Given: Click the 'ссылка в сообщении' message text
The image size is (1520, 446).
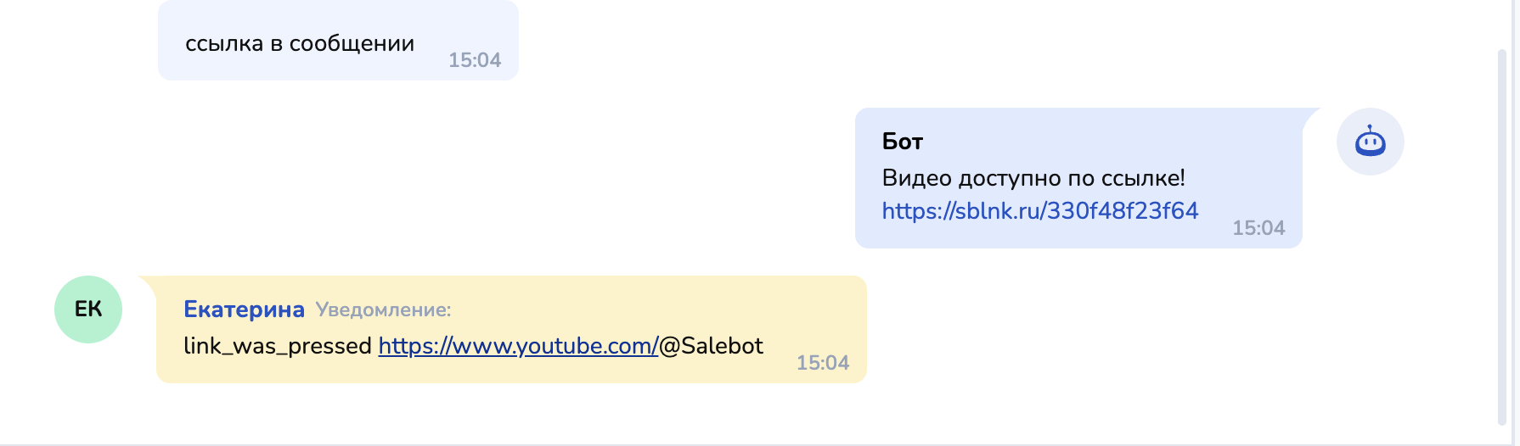Looking at the screenshot, I should pos(300,44).
